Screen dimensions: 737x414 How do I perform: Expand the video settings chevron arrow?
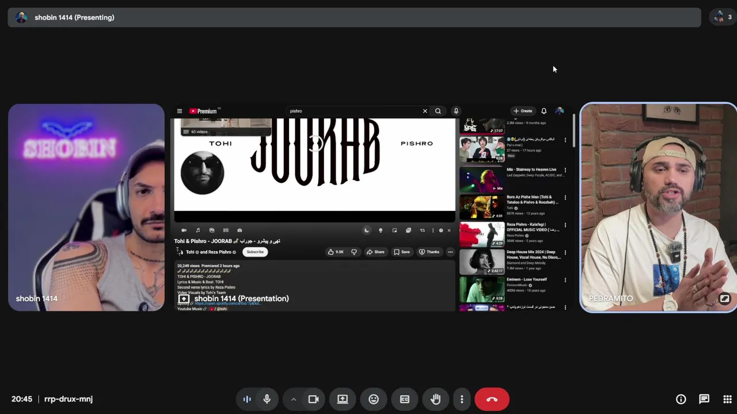pos(293,399)
